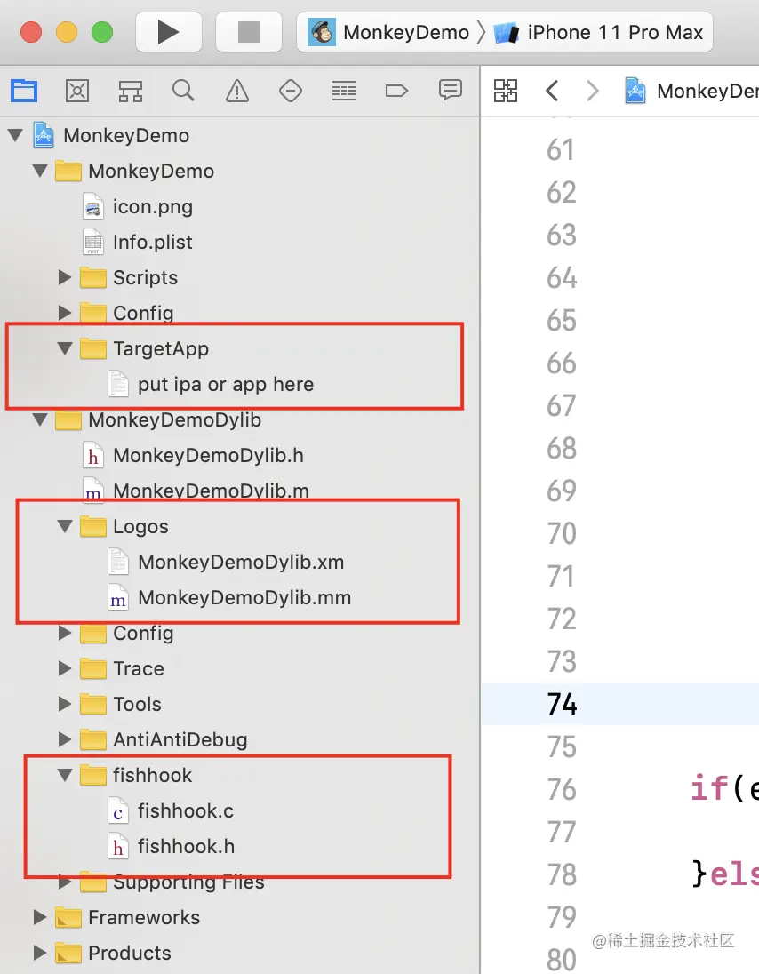Open MonkeyDemoDylib.xm Logos file
The image size is (759, 974).
(226, 562)
